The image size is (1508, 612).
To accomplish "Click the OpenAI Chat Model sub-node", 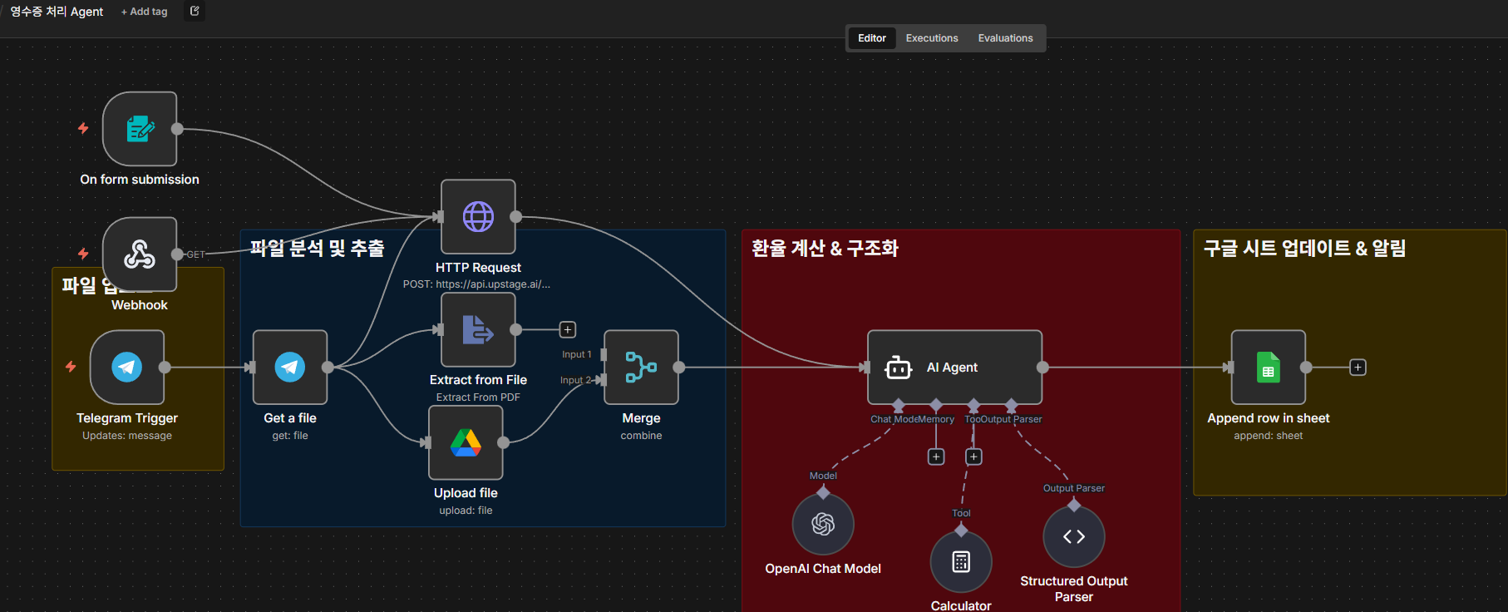I will [823, 524].
